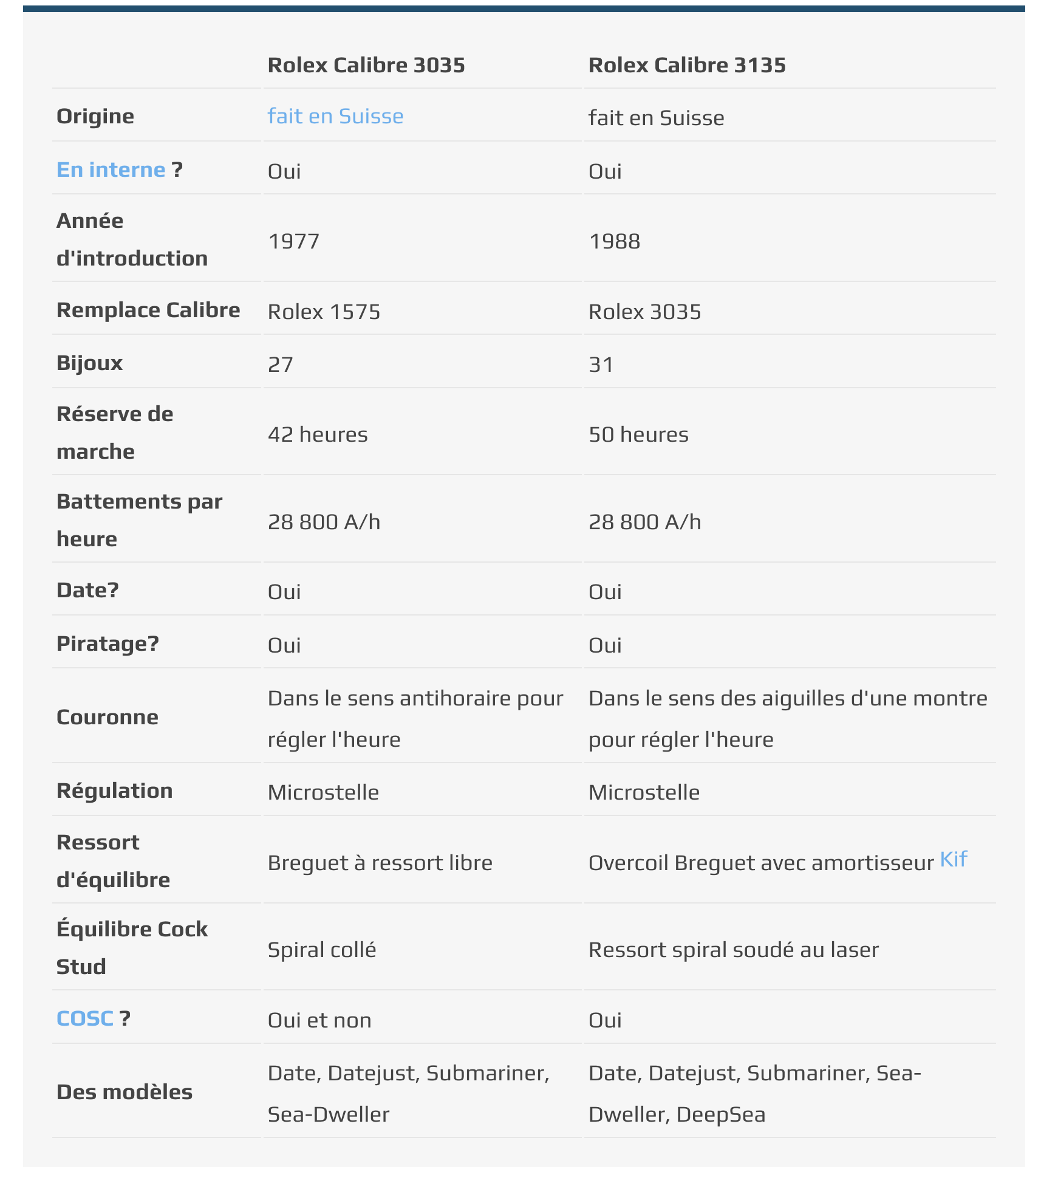Click the "Rolex Calibre 3035" column header
The width and height of the screenshot is (1041, 1180).
pos(366,65)
